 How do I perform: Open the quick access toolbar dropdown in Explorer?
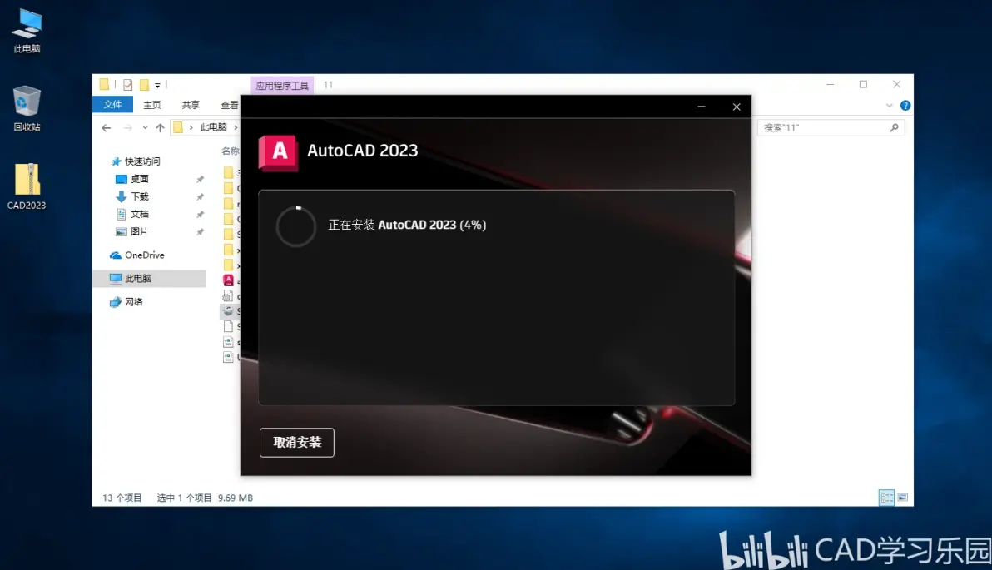(157, 85)
